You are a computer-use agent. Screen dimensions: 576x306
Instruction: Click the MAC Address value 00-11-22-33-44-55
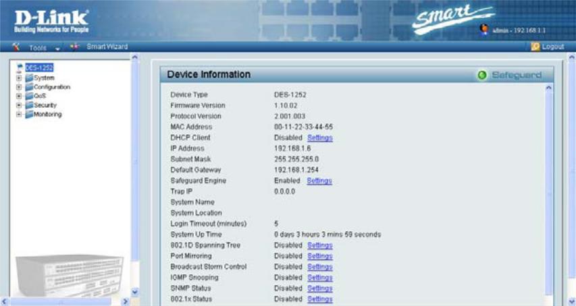(x=303, y=127)
